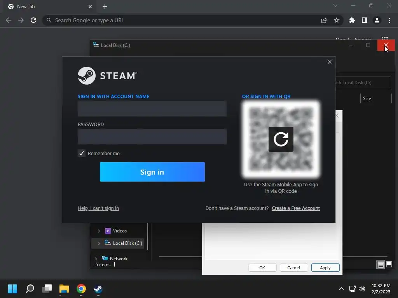Switch to Chrome from the taskbar
Viewport: 398px width, 298px height.
81,289
